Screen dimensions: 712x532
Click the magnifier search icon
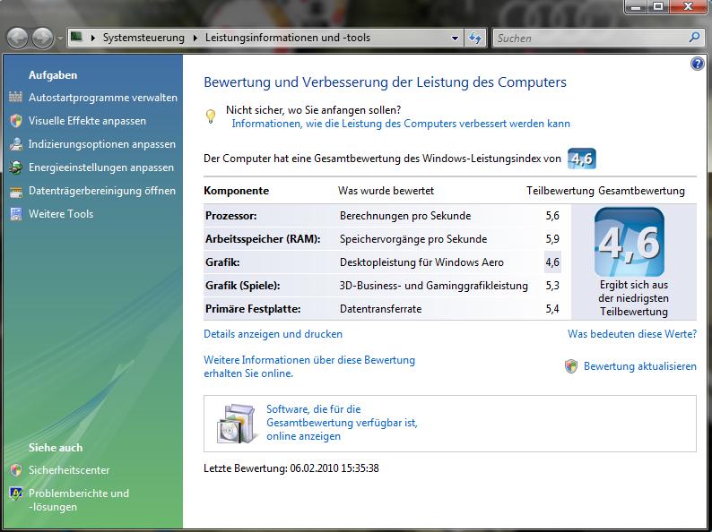tap(694, 38)
